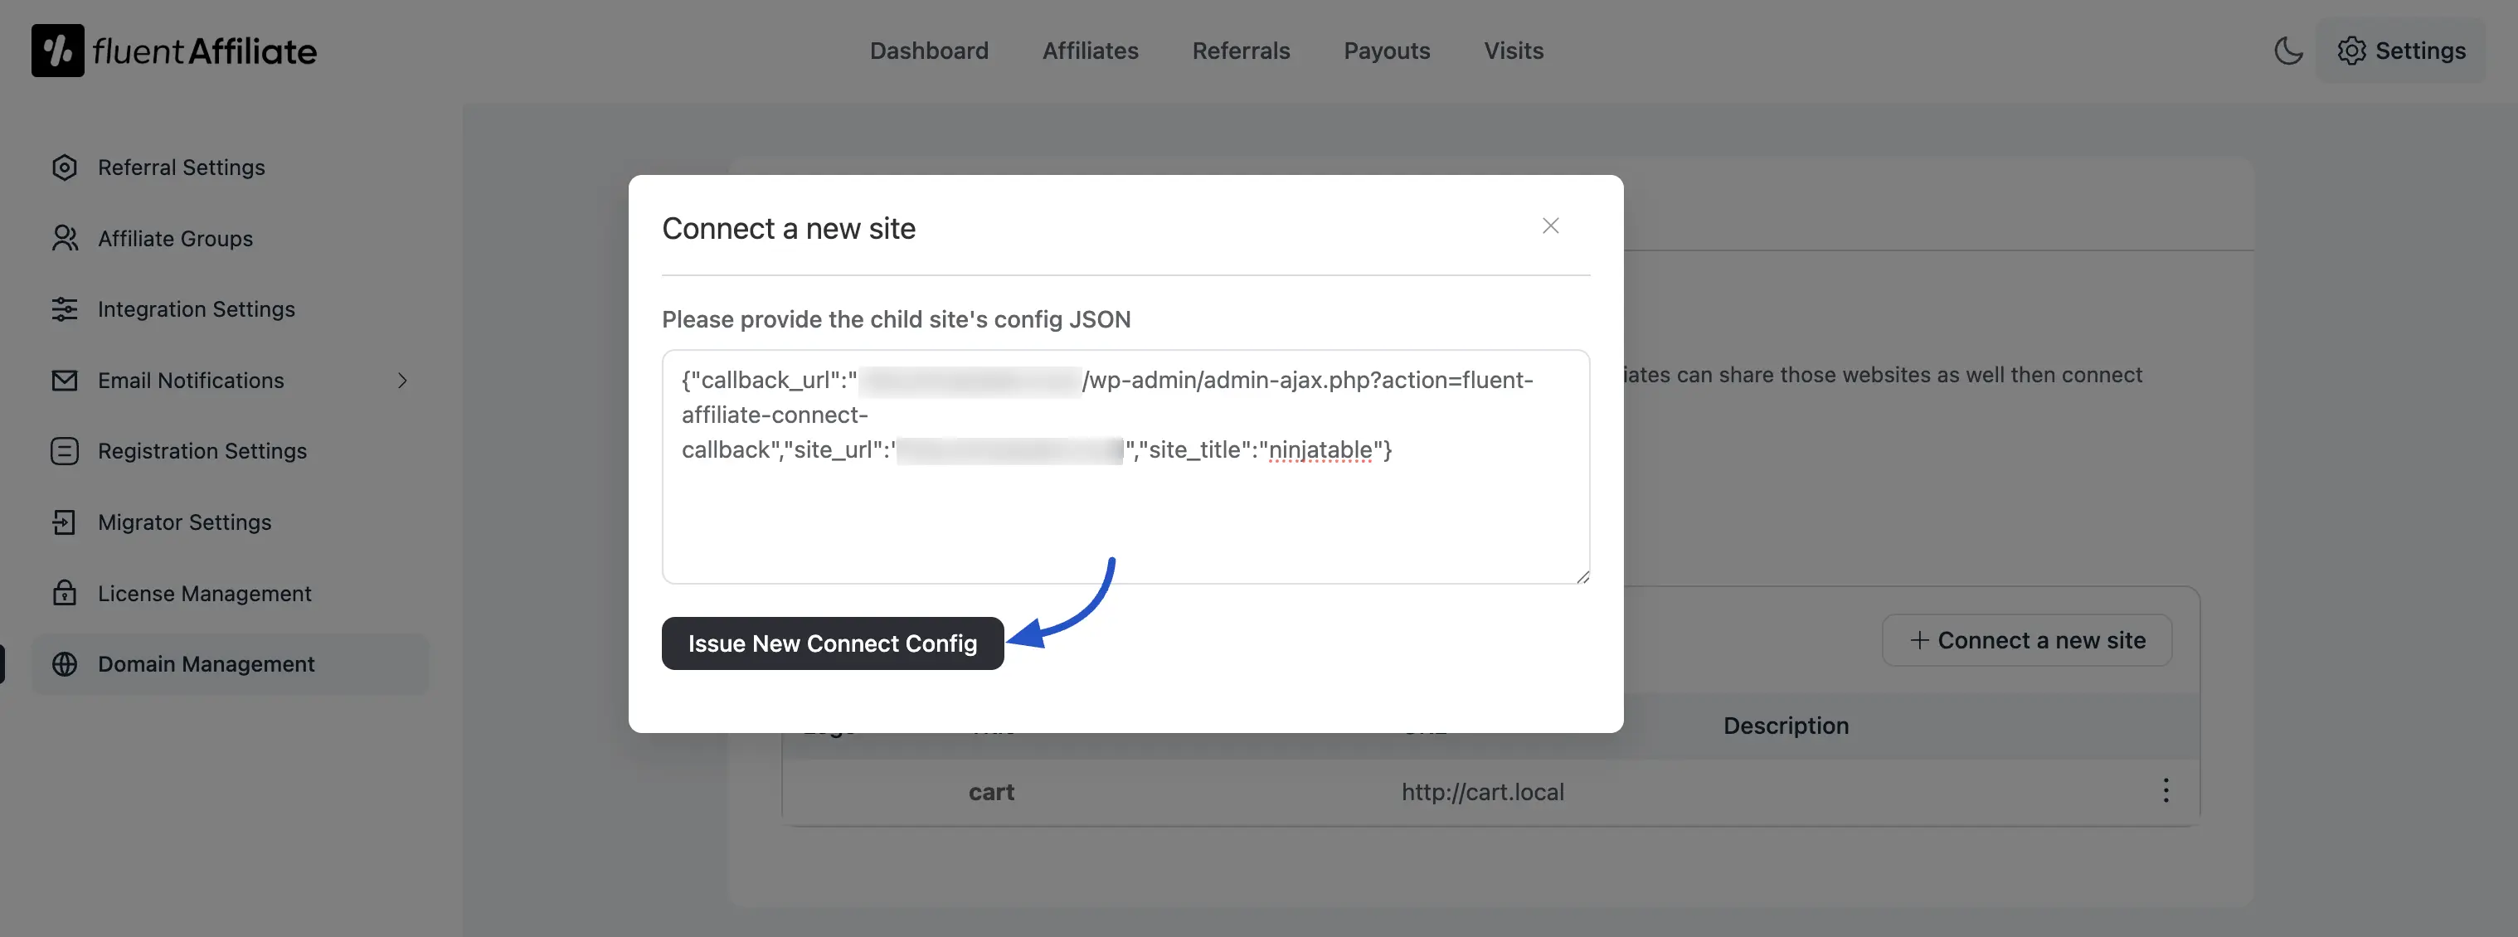Screen dimensions: 2518x937
Task: Open Email Notifications via its envelope icon
Action: tap(64, 380)
